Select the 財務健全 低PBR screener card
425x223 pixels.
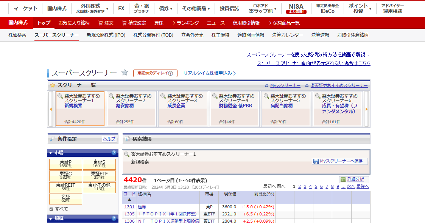coord(235,109)
